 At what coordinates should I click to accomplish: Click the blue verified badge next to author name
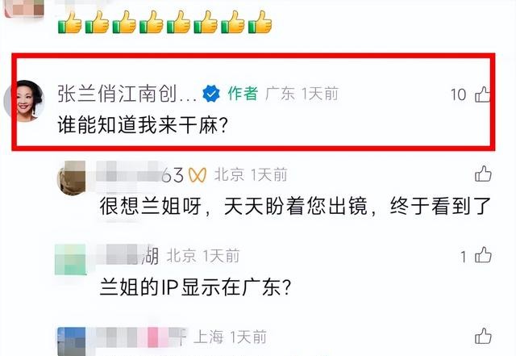tap(211, 94)
